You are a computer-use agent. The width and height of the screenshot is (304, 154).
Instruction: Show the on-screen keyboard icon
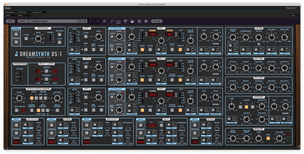(132, 21)
